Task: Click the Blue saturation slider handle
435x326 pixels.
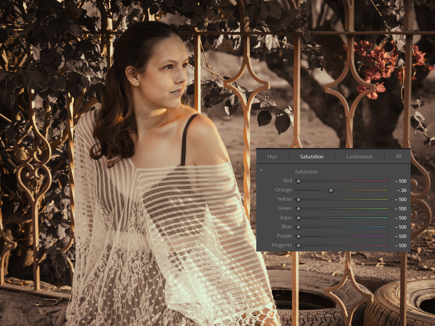Action: pyautogui.click(x=298, y=227)
